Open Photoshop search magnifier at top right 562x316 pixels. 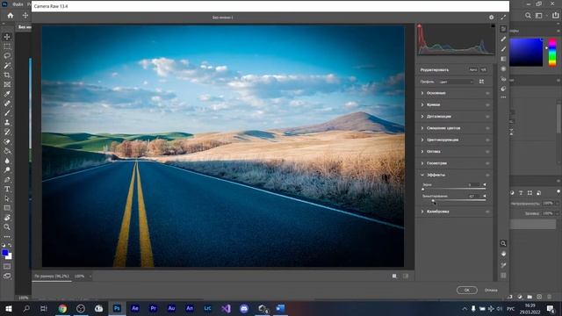pos(528,16)
